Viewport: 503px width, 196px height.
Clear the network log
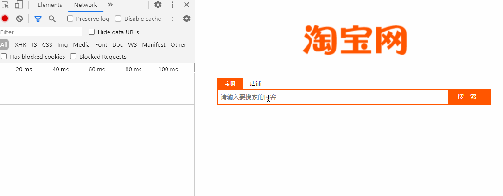19,19
